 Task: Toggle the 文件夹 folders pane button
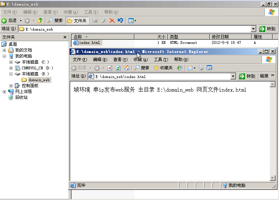(x=77, y=21)
